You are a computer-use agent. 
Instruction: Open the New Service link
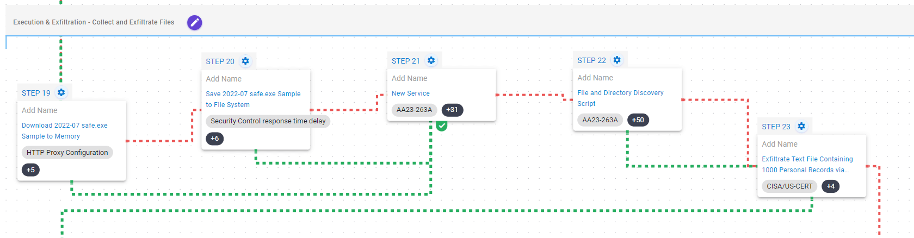(x=410, y=93)
